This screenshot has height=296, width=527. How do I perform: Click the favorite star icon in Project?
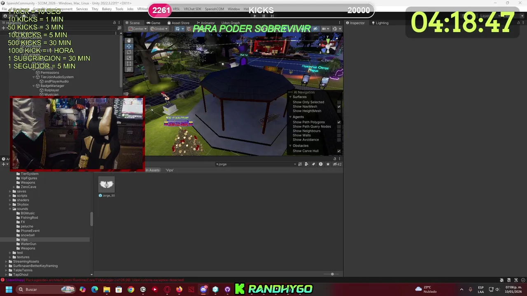(328, 164)
